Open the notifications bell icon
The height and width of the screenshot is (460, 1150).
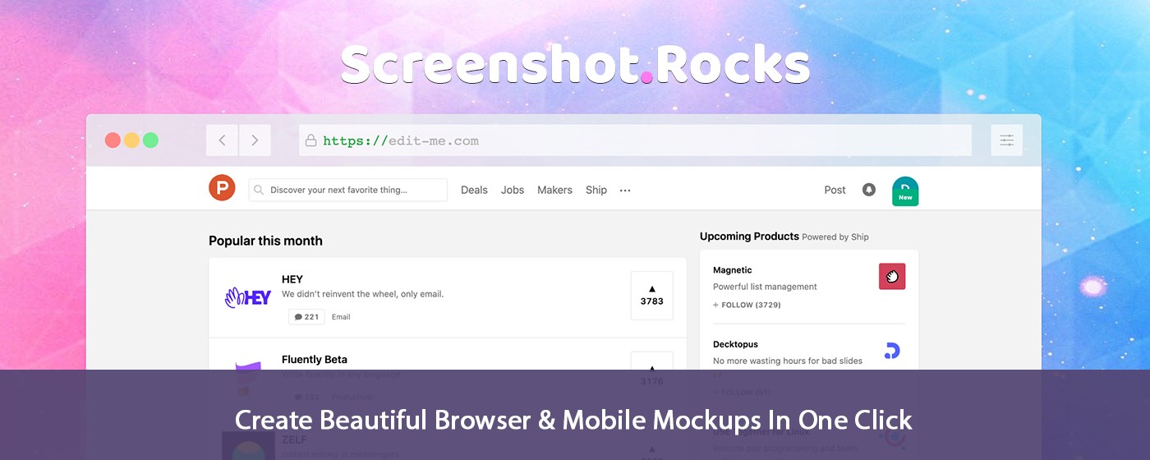point(869,190)
